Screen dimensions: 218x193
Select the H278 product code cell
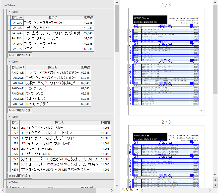pos(15,164)
